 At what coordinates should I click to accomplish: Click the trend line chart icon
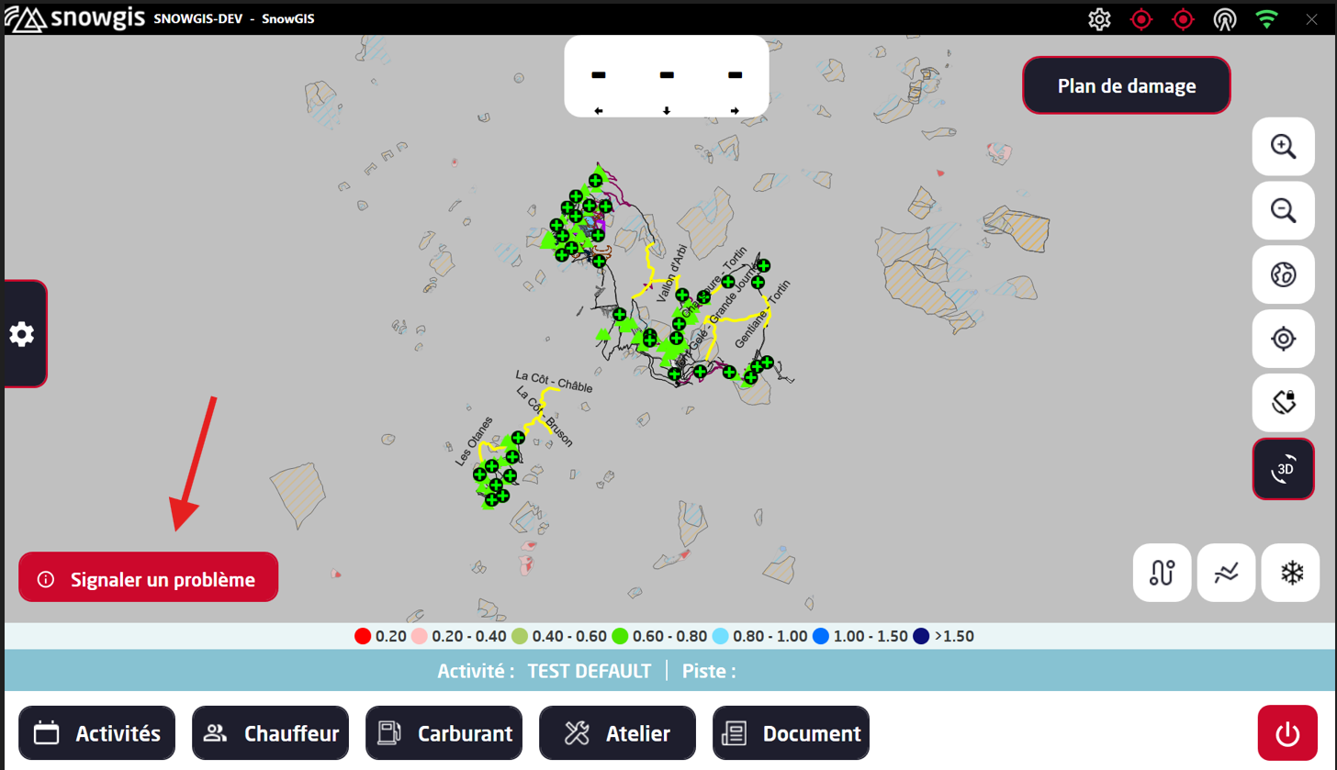1226,573
